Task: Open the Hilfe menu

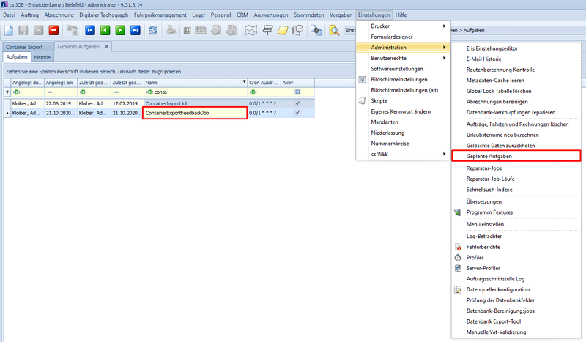Action: click(401, 15)
